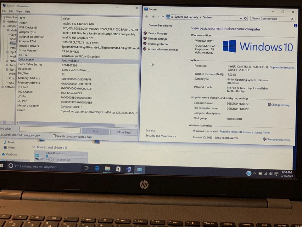Open Device Manager from the sidebar
302x227 pixels.
[x=158, y=33]
